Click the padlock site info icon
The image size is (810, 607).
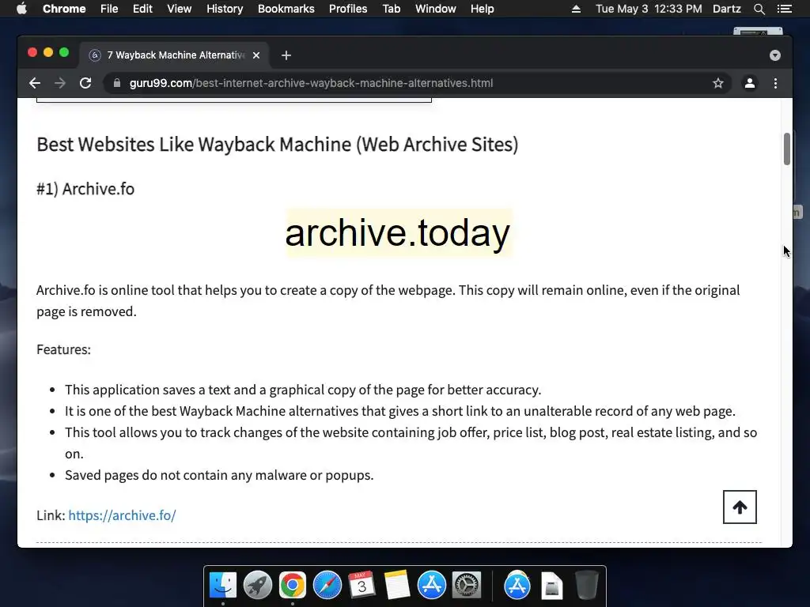tap(117, 83)
